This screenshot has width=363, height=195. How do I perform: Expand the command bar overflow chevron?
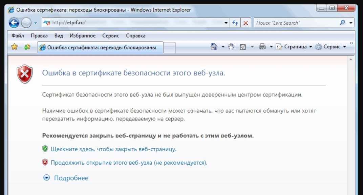[x=351, y=43]
